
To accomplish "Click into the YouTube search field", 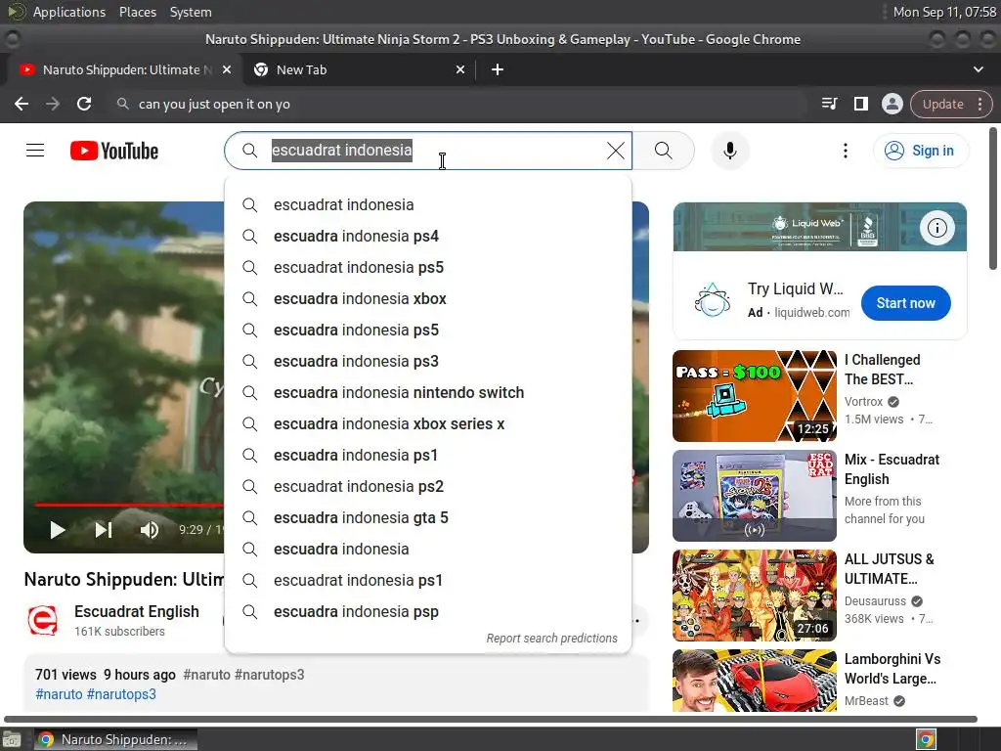I will [428, 151].
